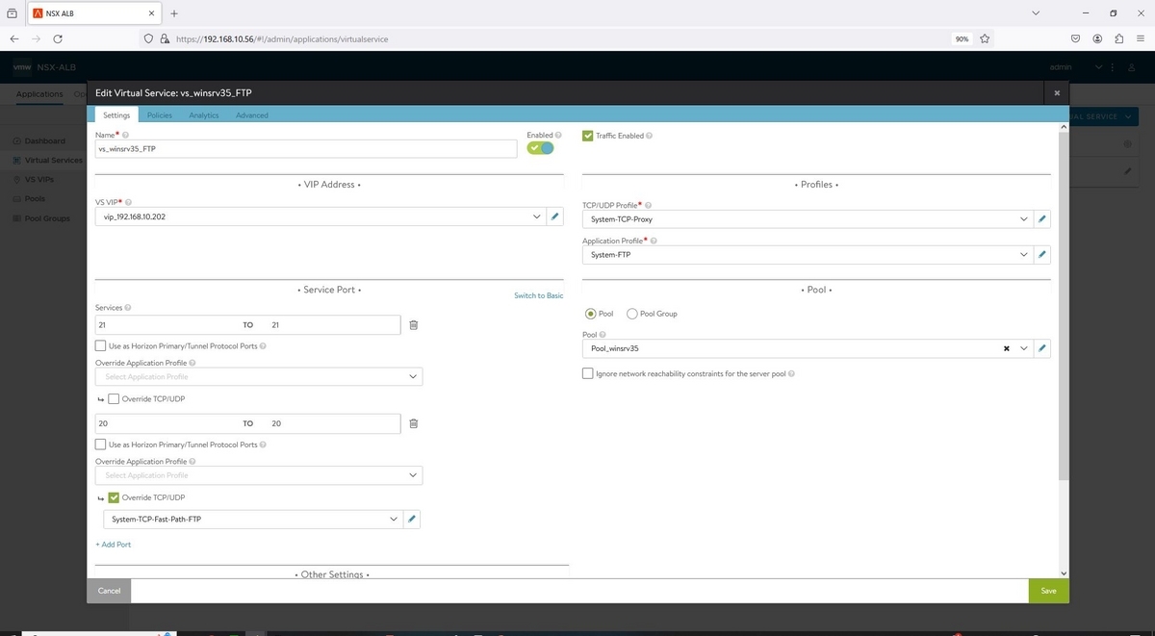
Task: Edit System-TCP-Fast-Path-FTP pencil icon
Action: tap(412, 520)
